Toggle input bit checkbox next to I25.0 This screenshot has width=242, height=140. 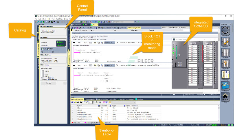click(x=199, y=68)
